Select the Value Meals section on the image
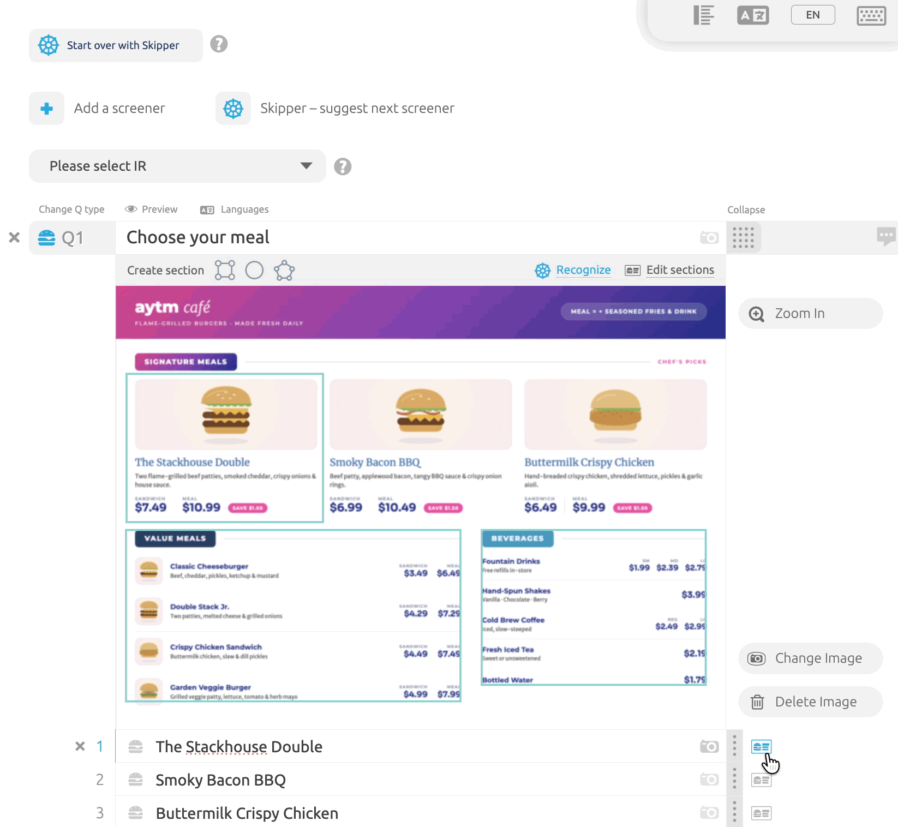The width and height of the screenshot is (898, 827). (294, 615)
